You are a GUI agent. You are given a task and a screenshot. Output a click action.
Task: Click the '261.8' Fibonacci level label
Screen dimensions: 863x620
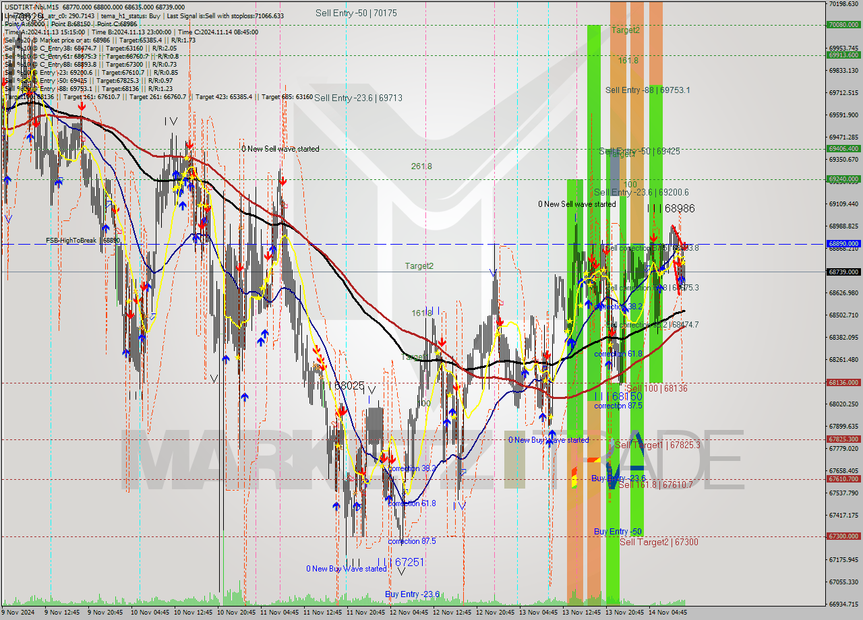pyautogui.click(x=421, y=166)
